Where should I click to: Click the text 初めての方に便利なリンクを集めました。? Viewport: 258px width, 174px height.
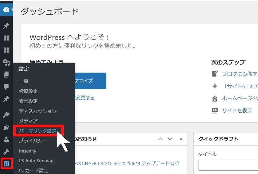[83, 46]
